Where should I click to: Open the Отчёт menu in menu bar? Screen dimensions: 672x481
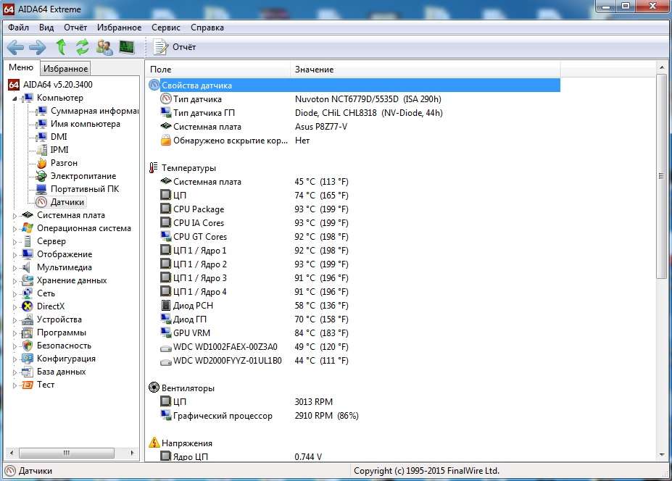[75, 28]
